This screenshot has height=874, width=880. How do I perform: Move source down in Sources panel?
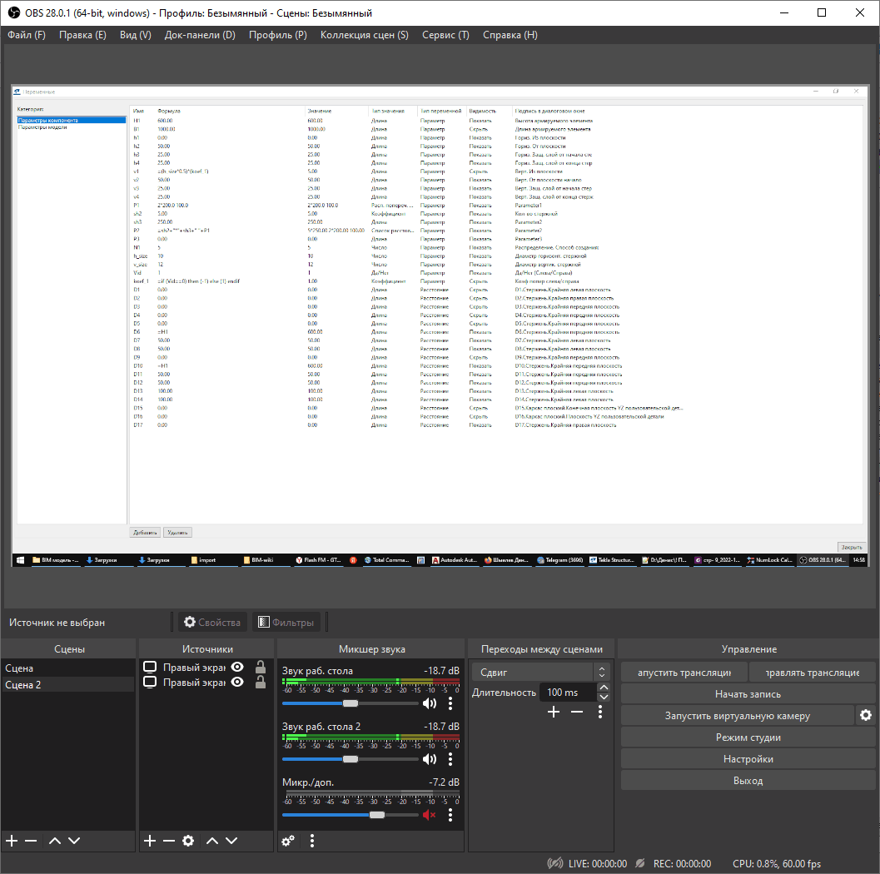(x=231, y=841)
